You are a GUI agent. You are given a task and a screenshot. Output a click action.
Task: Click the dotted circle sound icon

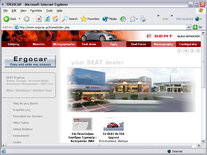(198, 51)
